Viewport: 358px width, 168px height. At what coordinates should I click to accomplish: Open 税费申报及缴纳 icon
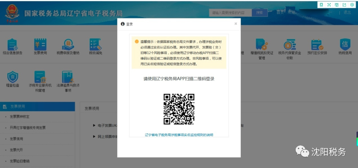point(68,44)
